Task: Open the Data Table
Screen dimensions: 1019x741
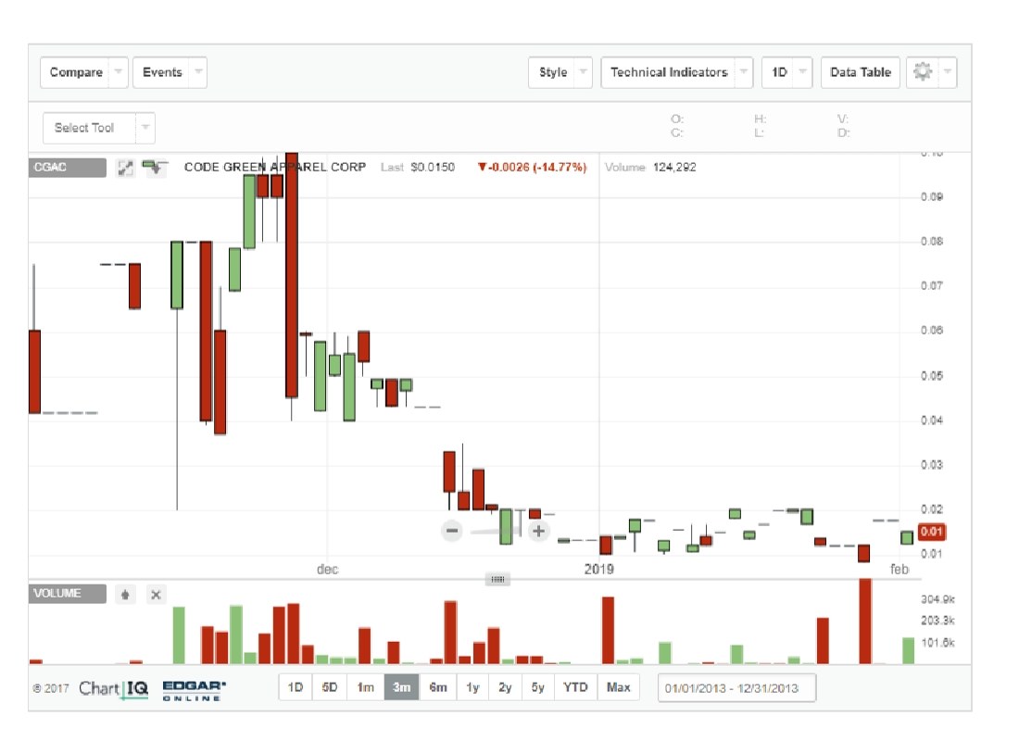Action: coord(861,72)
